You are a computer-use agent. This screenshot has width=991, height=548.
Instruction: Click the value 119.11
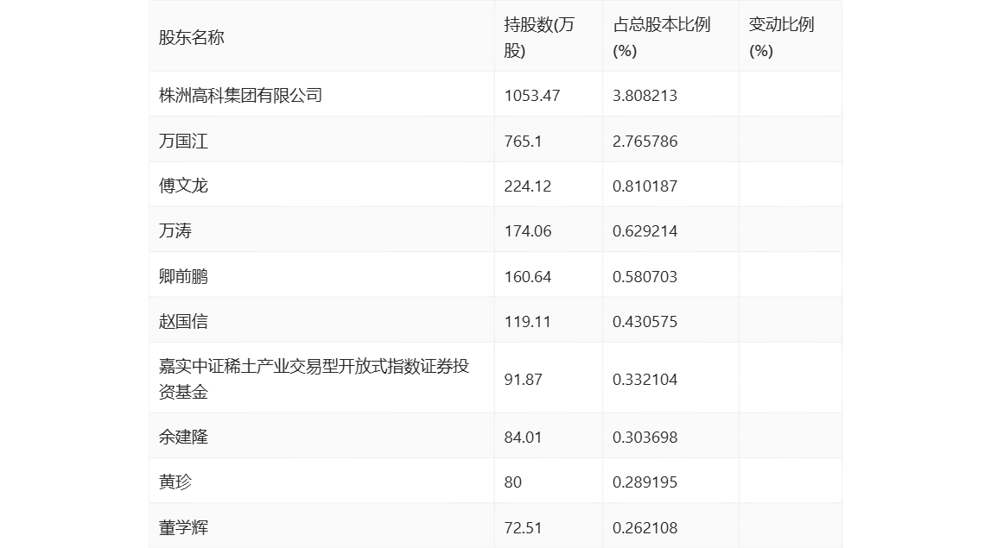(528, 321)
